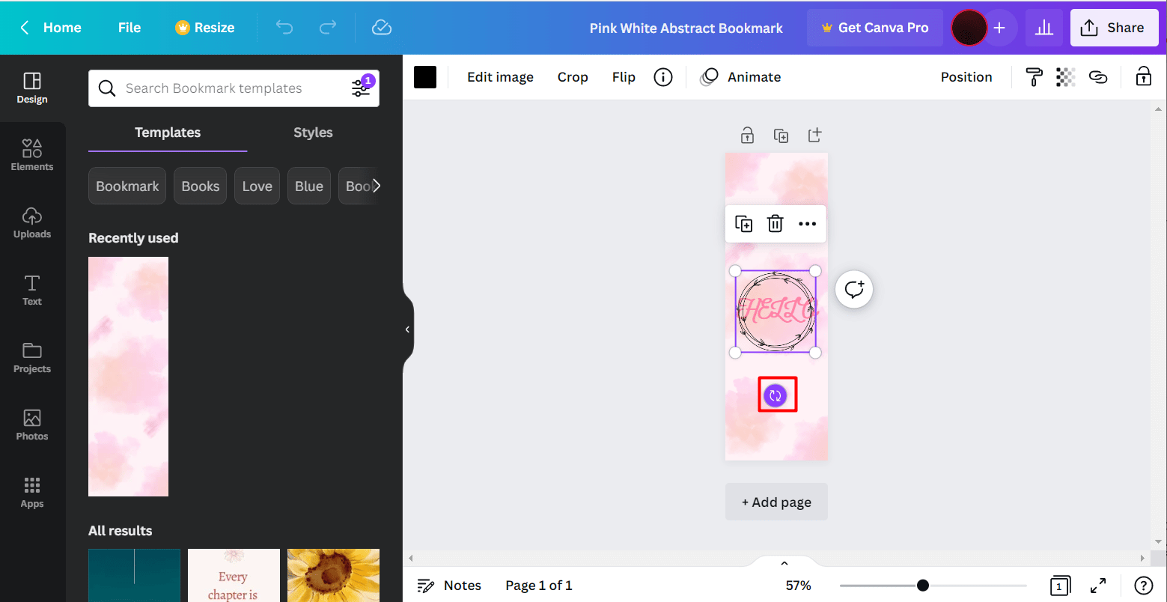Open the template search filters icon
1167x602 pixels.
[x=362, y=88]
